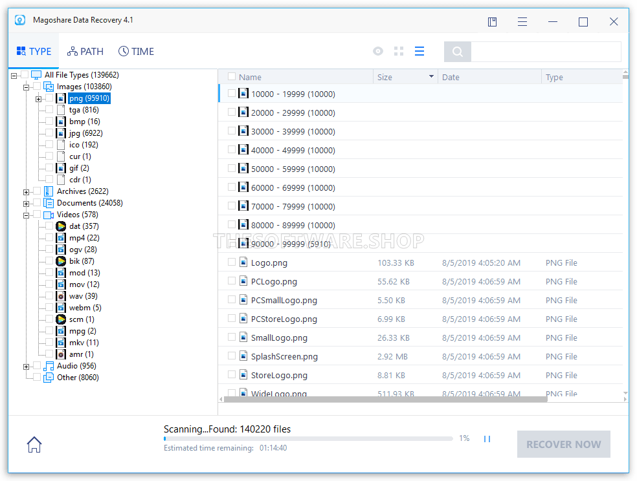Image resolution: width=637 pixels, height=481 pixels.
Task: Switch to thumbnail grid view icon
Action: pos(399,51)
